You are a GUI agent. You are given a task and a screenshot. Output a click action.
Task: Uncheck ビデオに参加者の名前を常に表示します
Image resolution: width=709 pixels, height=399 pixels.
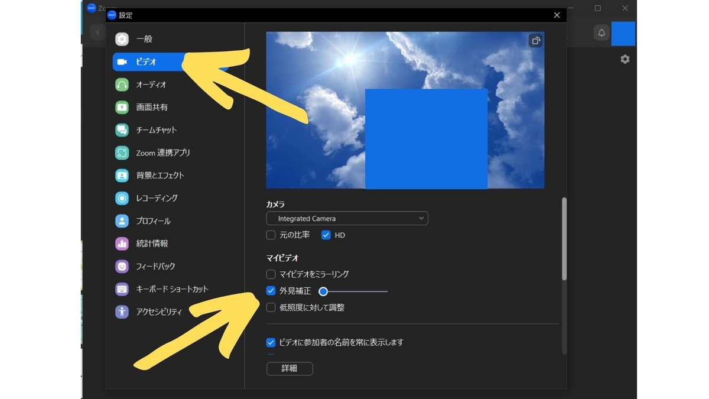tap(271, 342)
